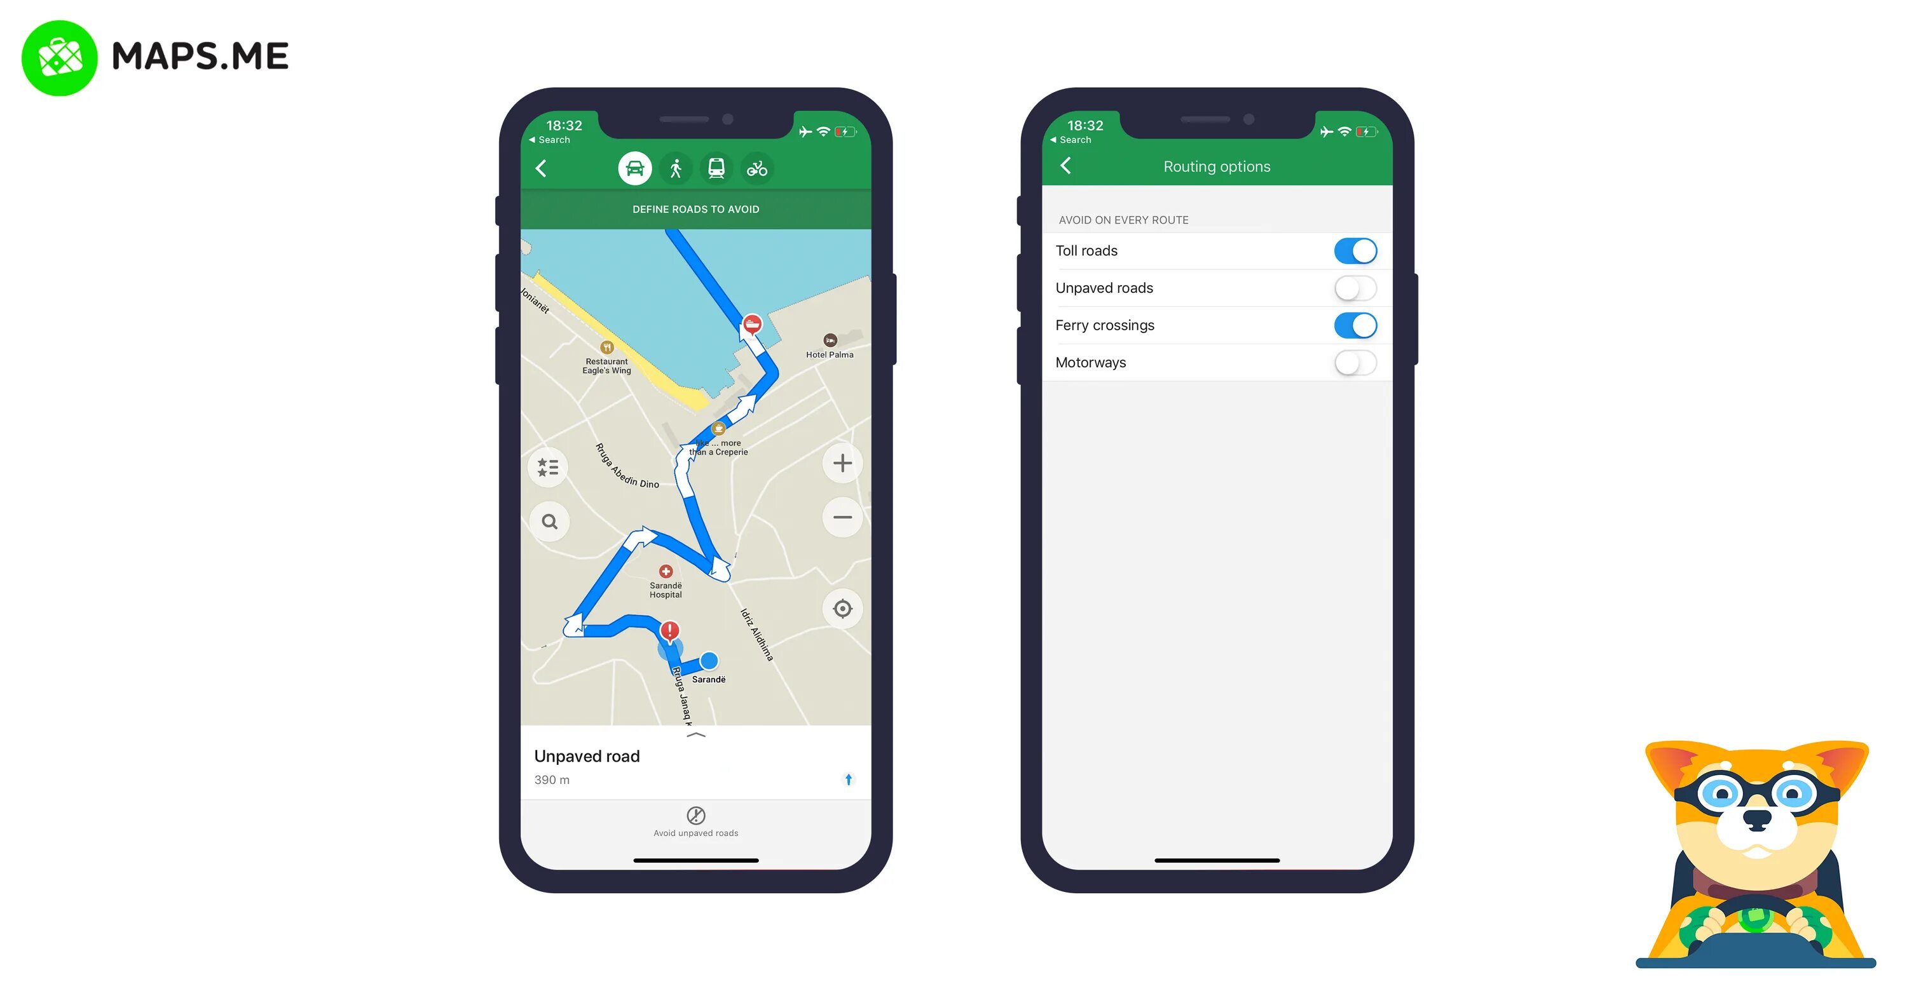This screenshot has height=991, width=1907.
Task: Go back from route planning screen
Action: 541,166
